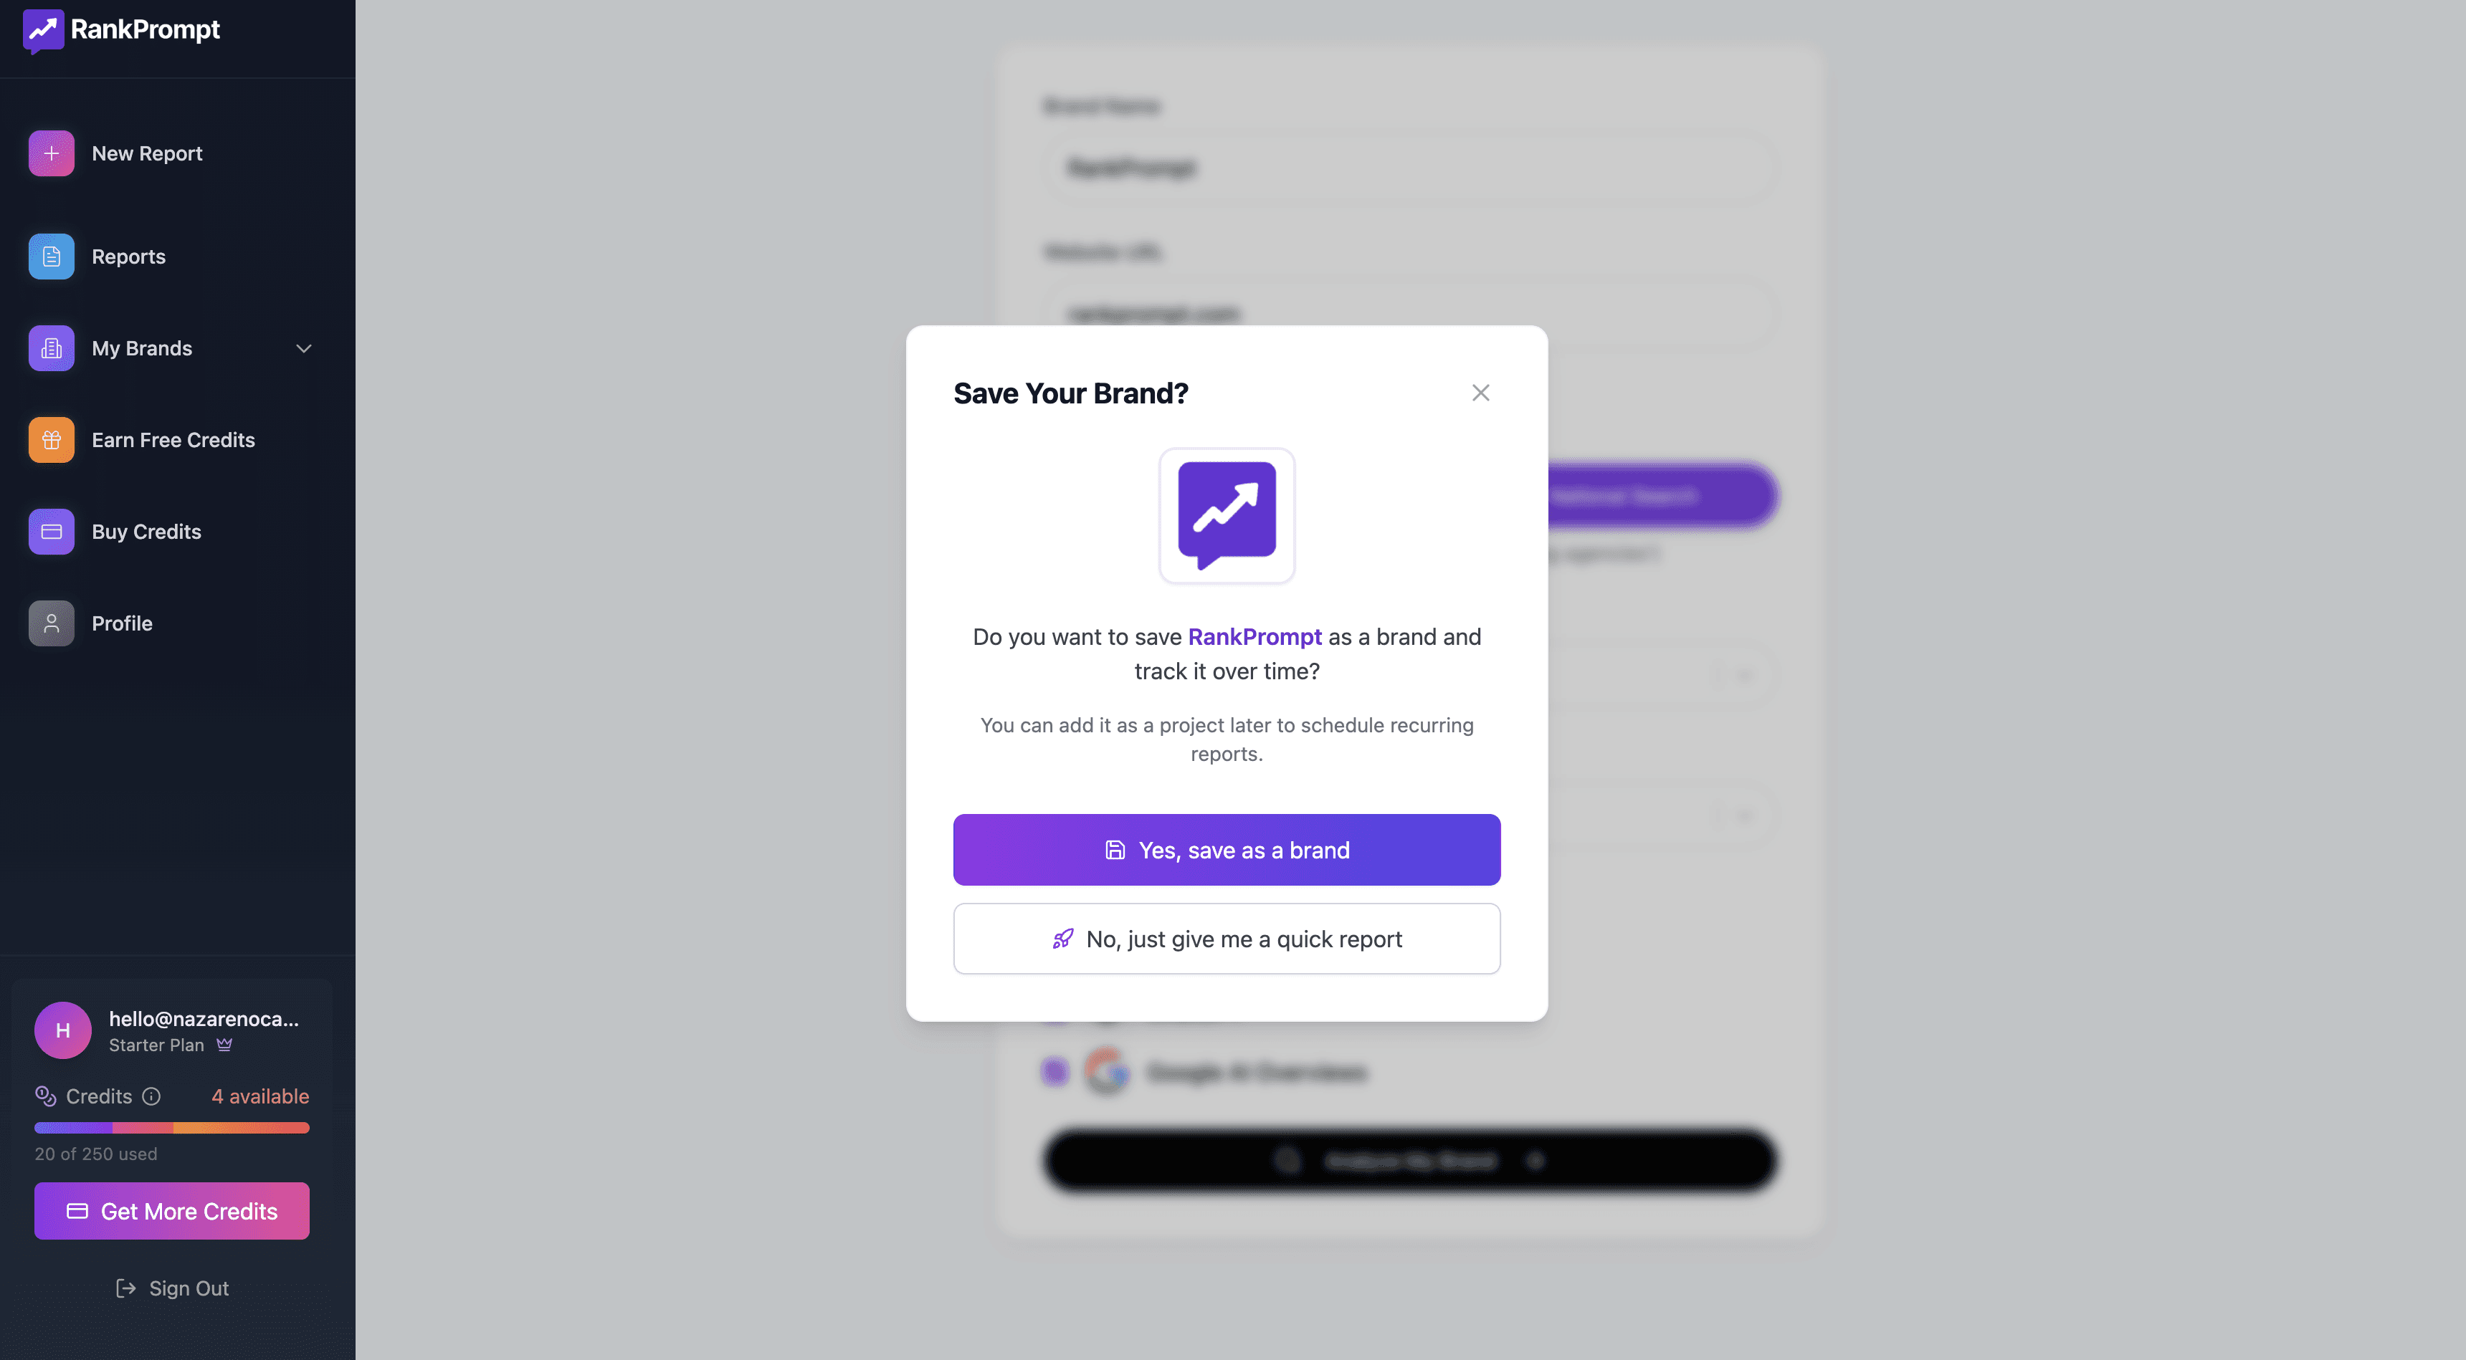The width and height of the screenshot is (2466, 1360).
Task: Expand the My Brands chevron
Action: click(305, 348)
